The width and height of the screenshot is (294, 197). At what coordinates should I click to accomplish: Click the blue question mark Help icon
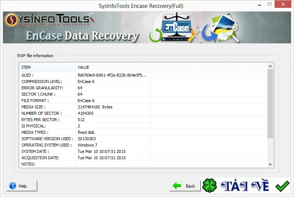(13, 186)
